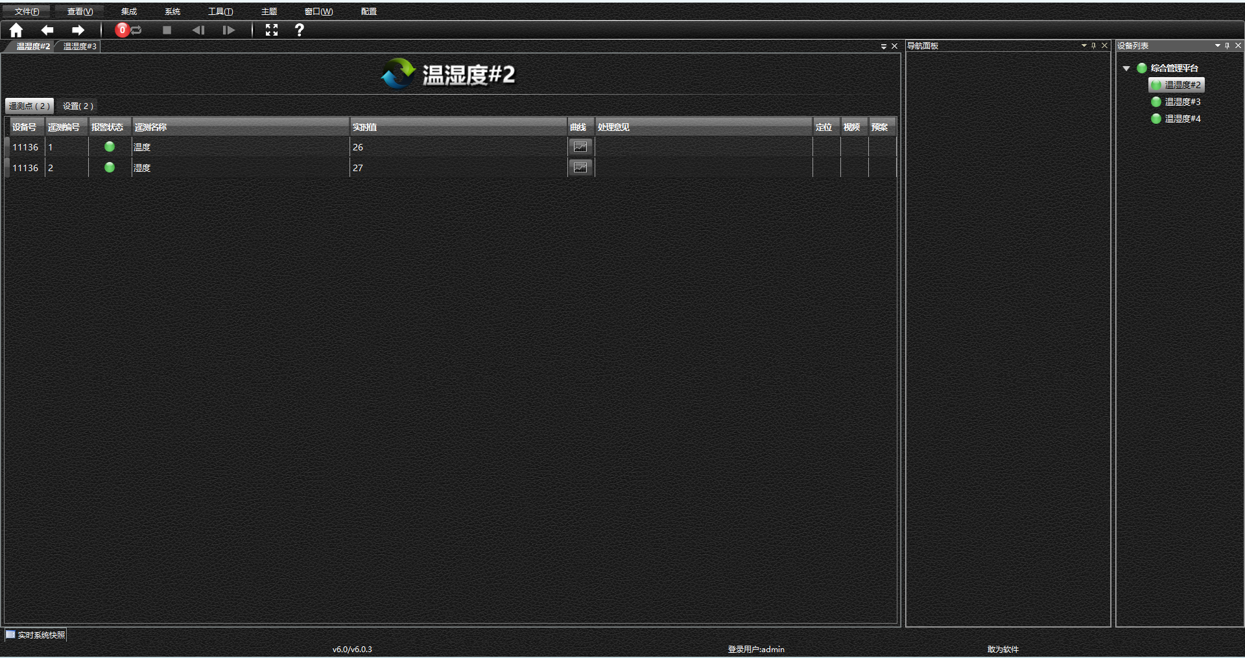The width and height of the screenshot is (1245, 658).
Task: Click the 处理意见 column header
Action: coord(704,127)
